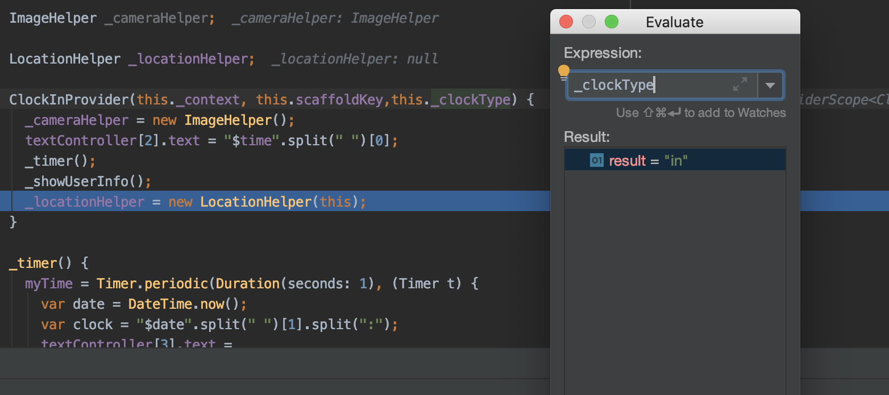The image size is (889, 395).
Task: Close the Evaluate dialog with red button
Action: point(566,22)
